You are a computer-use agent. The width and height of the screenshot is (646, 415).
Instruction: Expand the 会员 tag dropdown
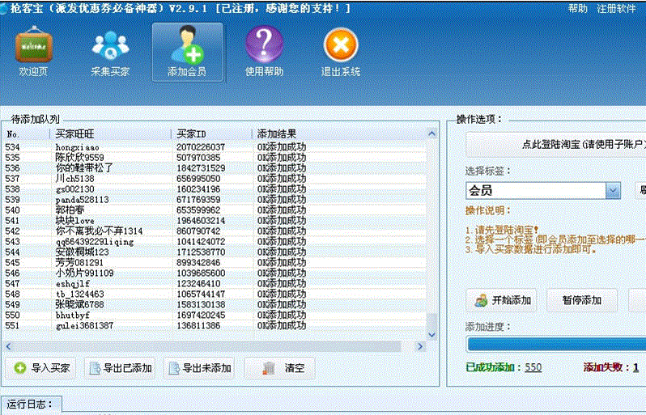click(613, 191)
